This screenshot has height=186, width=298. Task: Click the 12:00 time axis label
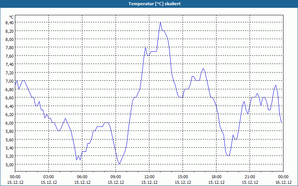click(x=149, y=177)
